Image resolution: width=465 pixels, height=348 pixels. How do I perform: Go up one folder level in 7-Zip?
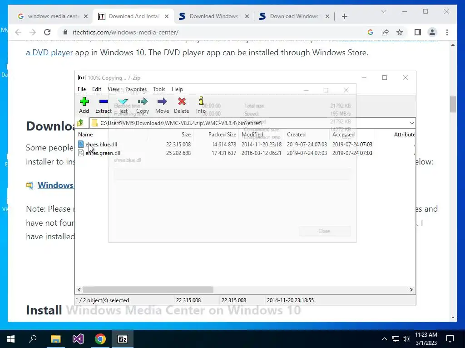pyautogui.click(x=80, y=123)
